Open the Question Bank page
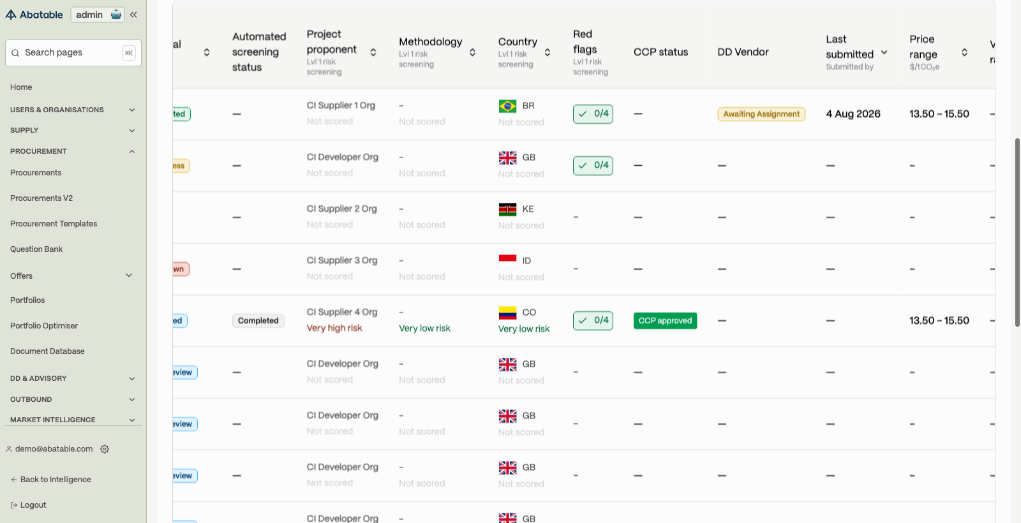The width and height of the screenshot is (1021, 523). [x=36, y=249]
